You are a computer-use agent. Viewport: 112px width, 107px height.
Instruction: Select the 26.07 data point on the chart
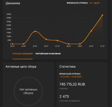[x=46, y=39]
